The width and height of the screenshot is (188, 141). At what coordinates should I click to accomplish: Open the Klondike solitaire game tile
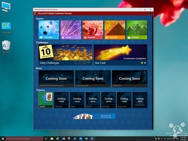[49, 30]
